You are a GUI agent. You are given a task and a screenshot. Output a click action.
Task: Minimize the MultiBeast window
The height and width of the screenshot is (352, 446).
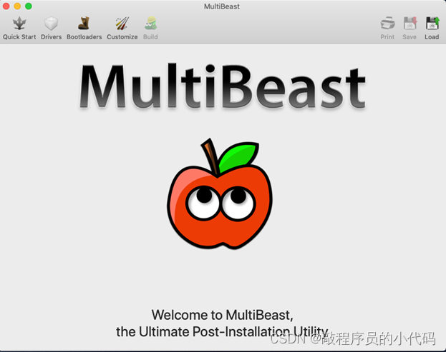[17, 6]
